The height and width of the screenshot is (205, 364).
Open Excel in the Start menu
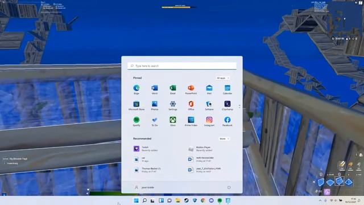coord(173,89)
